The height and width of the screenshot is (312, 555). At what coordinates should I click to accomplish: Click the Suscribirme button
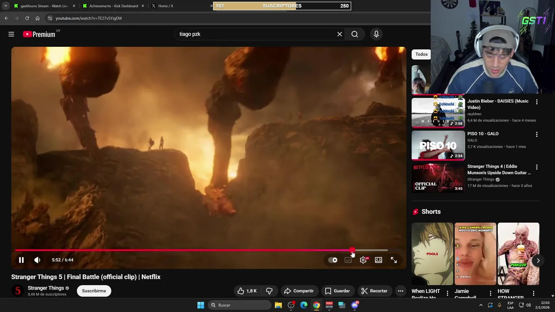[94, 291]
